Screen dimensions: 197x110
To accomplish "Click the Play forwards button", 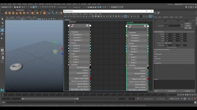I will click(x=188, y=95).
